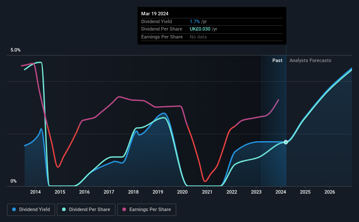The height and width of the screenshot is (222, 359).
Task: Toggle the Dividend Yield legend button
Action: pyautogui.click(x=31, y=209)
